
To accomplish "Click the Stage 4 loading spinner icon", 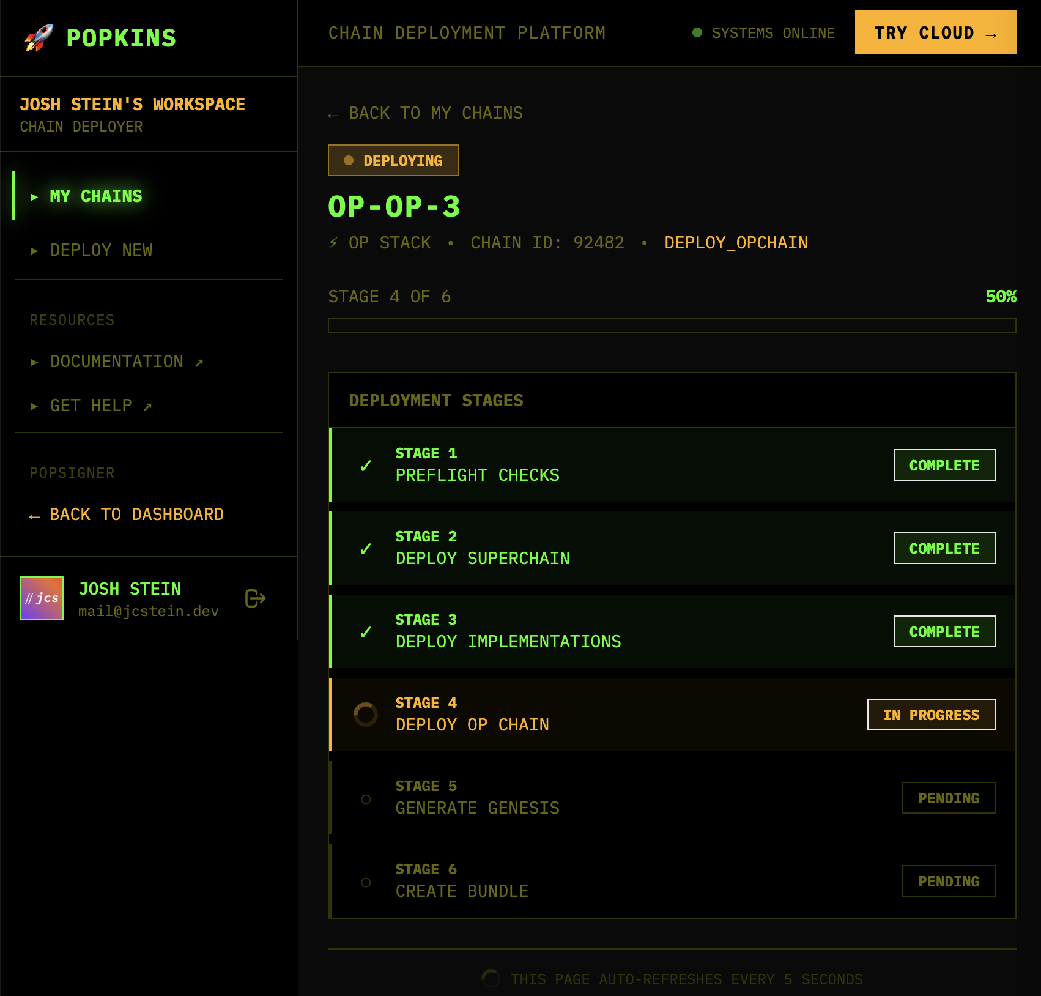I will click(x=366, y=714).
